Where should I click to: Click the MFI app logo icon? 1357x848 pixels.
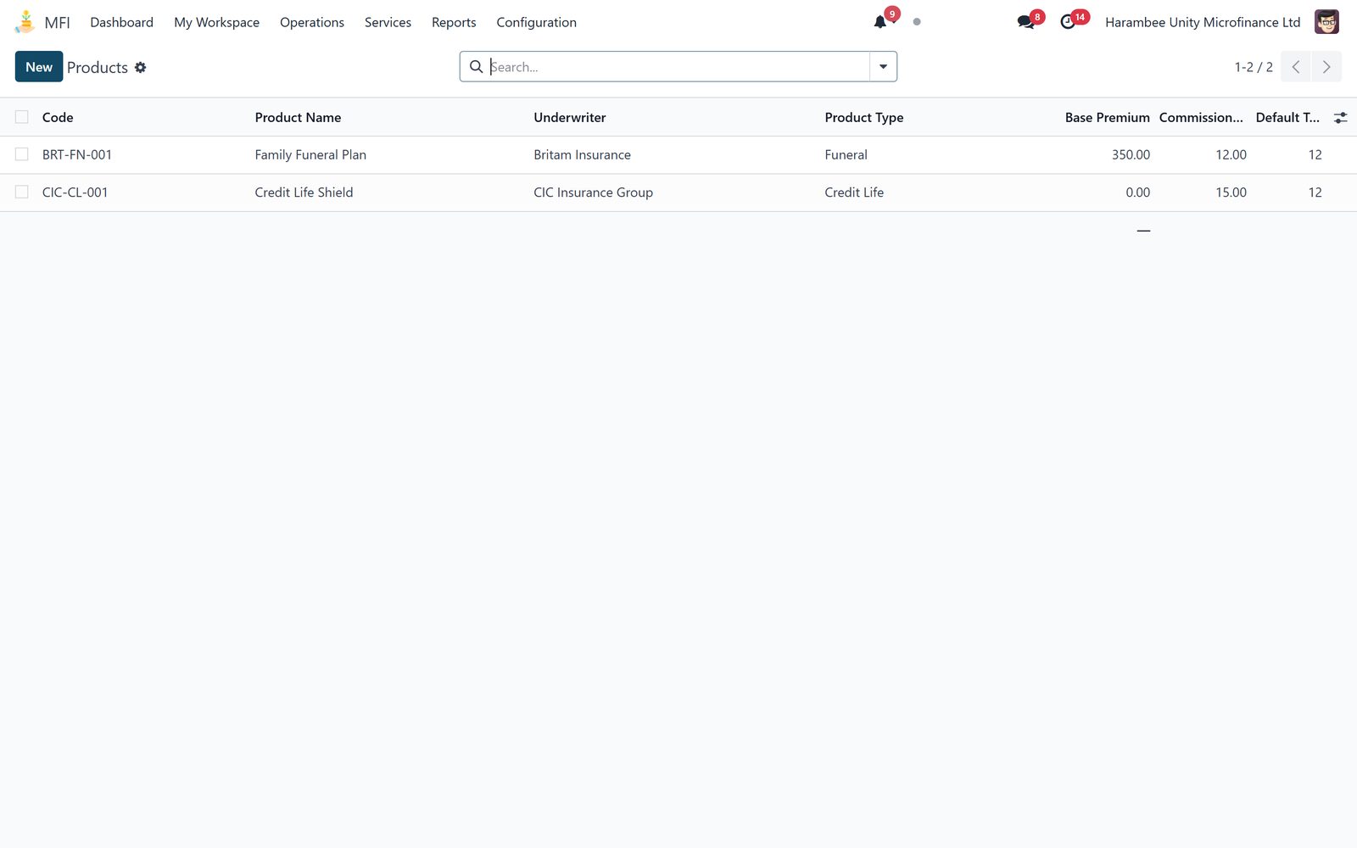[x=25, y=22]
